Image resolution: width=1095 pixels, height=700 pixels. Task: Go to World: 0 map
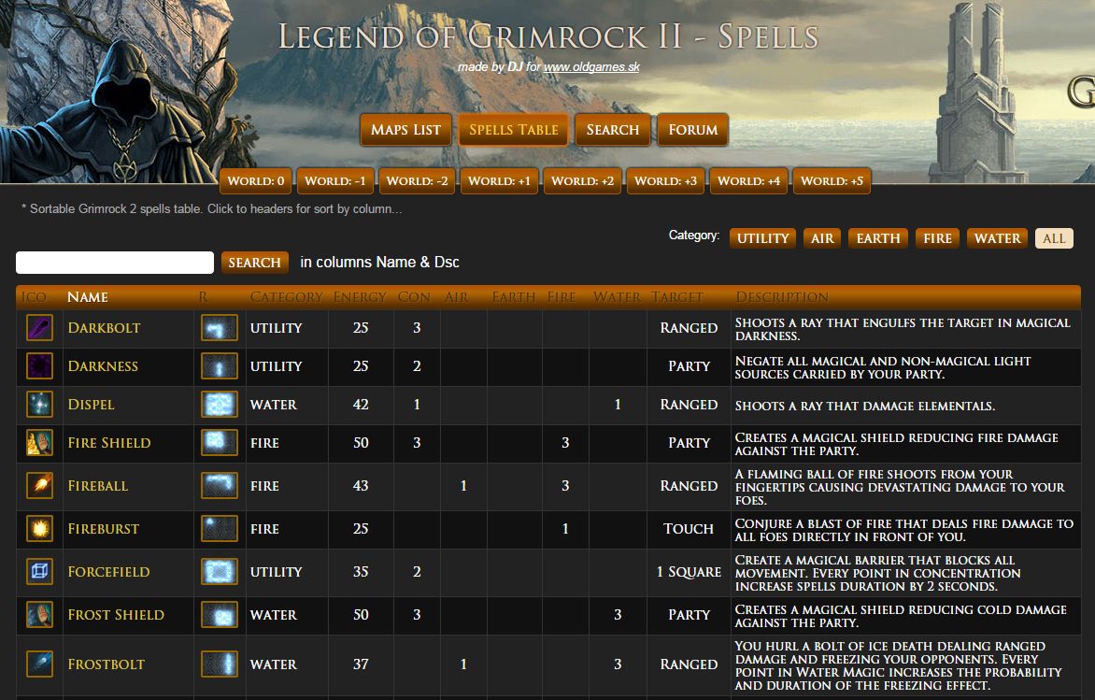256,181
